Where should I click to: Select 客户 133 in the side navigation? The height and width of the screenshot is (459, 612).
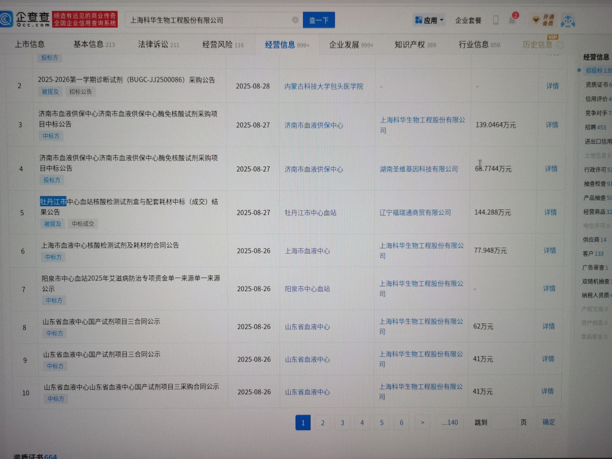[593, 254]
